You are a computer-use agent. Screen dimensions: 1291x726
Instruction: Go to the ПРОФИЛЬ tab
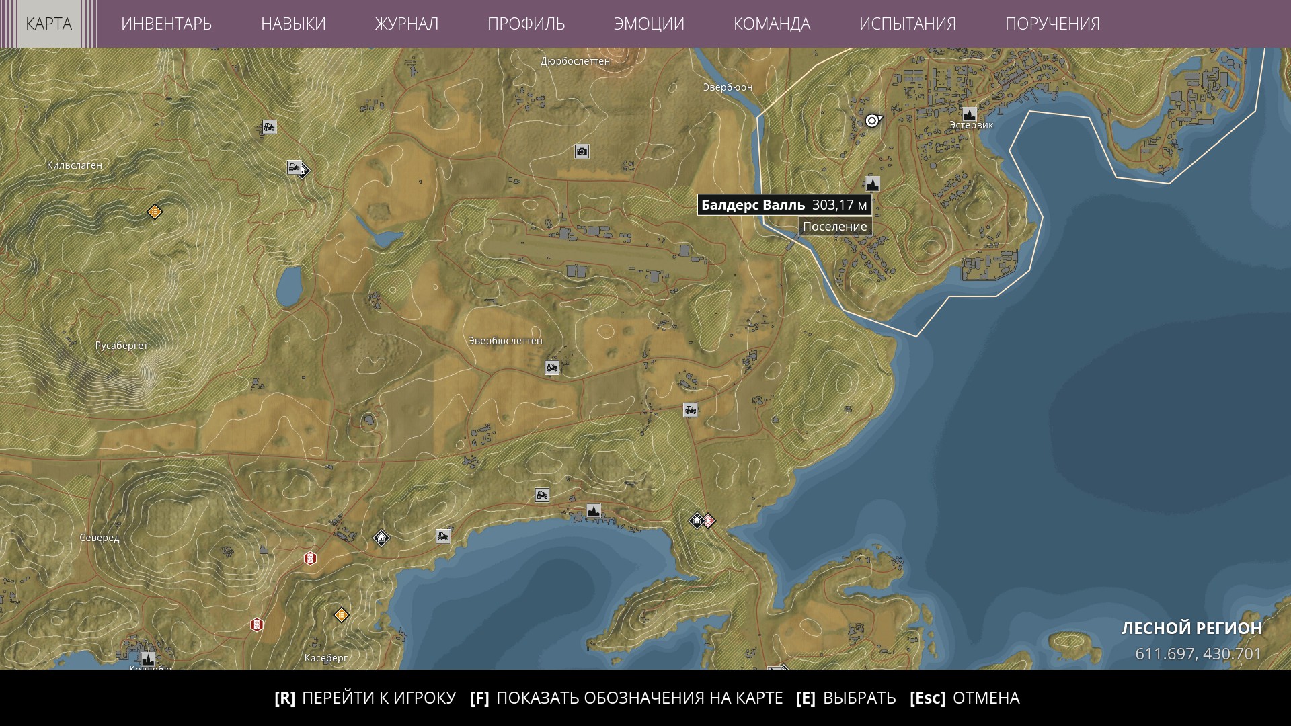526,24
